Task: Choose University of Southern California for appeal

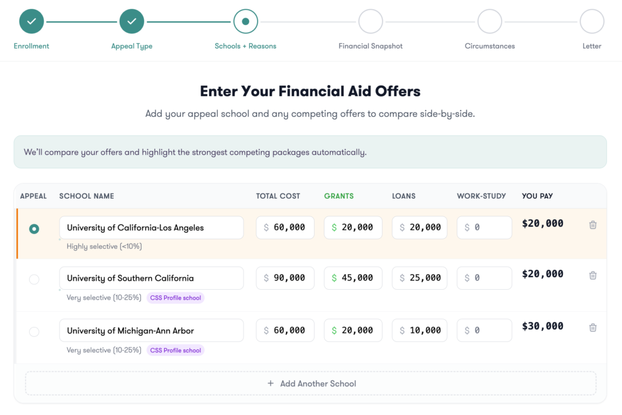Action: click(x=34, y=280)
